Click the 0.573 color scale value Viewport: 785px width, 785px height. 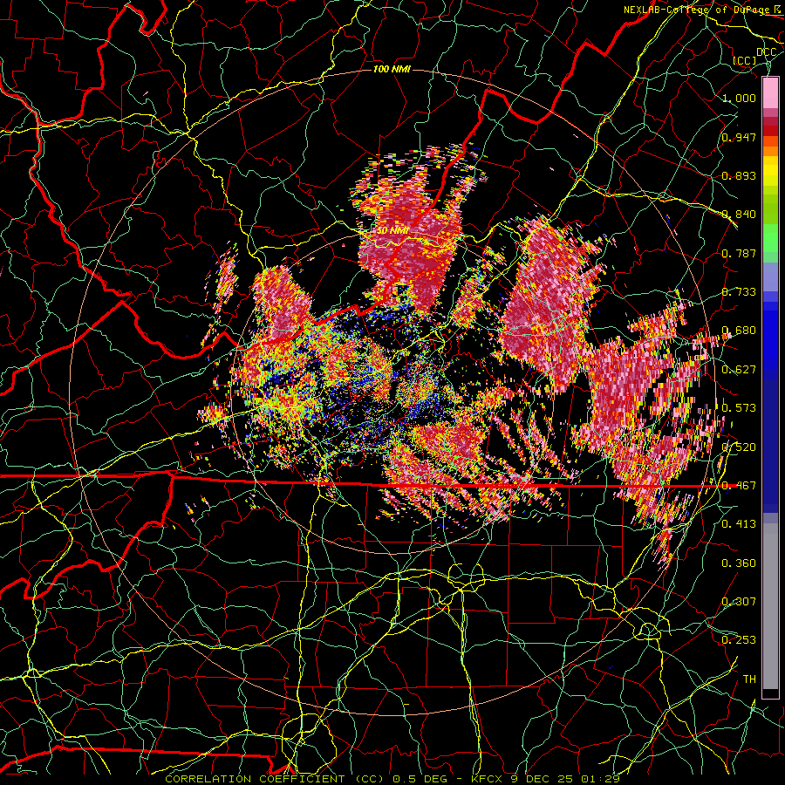tap(739, 408)
